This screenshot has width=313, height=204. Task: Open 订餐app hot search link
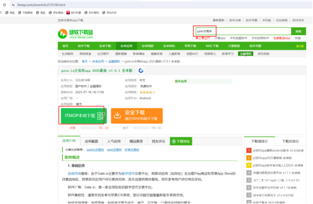point(220,38)
